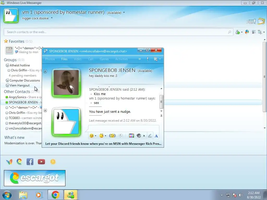The image size is (267, 200).
Task: Open Google Chrome from the taskbar
Action: click(55, 195)
